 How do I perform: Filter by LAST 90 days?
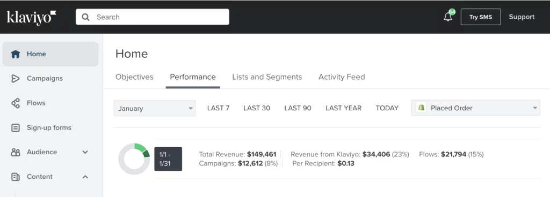point(298,108)
